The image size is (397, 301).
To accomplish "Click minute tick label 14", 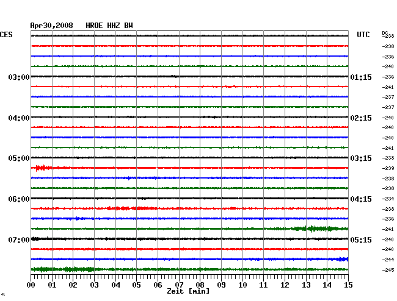I will [327, 285].
